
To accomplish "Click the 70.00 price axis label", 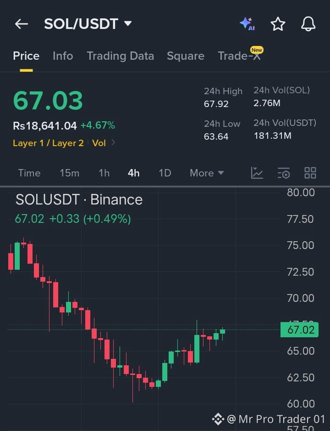I will pyautogui.click(x=301, y=298).
